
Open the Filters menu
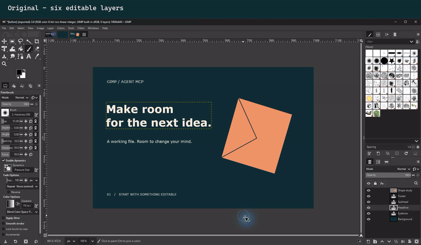coord(81,28)
